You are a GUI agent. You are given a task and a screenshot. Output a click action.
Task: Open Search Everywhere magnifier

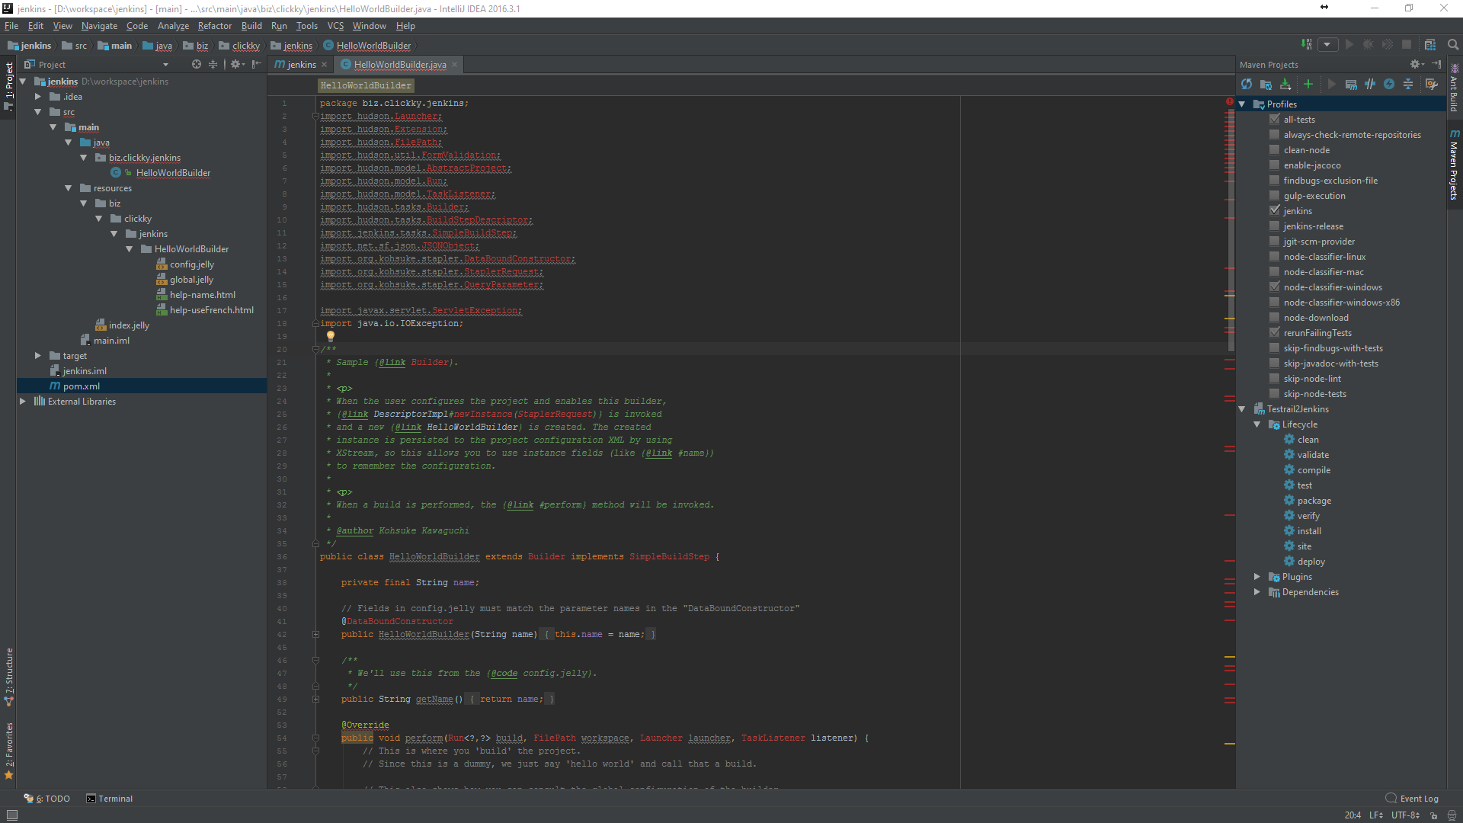[x=1452, y=45]
